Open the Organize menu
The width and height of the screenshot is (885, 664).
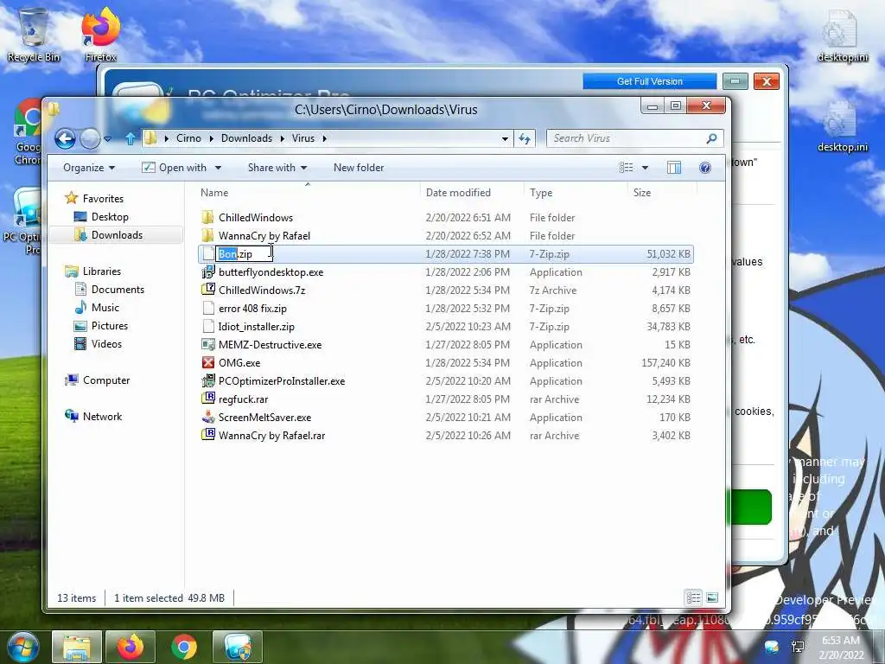[x=89, y=168]
